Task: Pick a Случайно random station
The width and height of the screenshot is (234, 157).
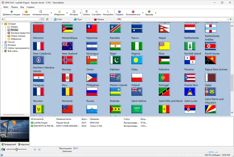Action: point(97,13)
